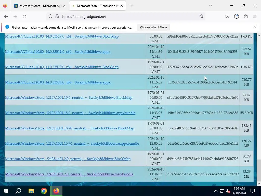
Task: Click the page scrollbar up arrow
Action: [259, 35]
